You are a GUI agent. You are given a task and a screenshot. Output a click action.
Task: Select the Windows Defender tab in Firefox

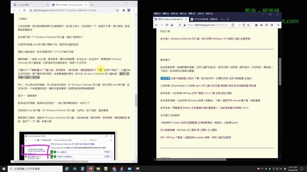(x=171, y=19)
